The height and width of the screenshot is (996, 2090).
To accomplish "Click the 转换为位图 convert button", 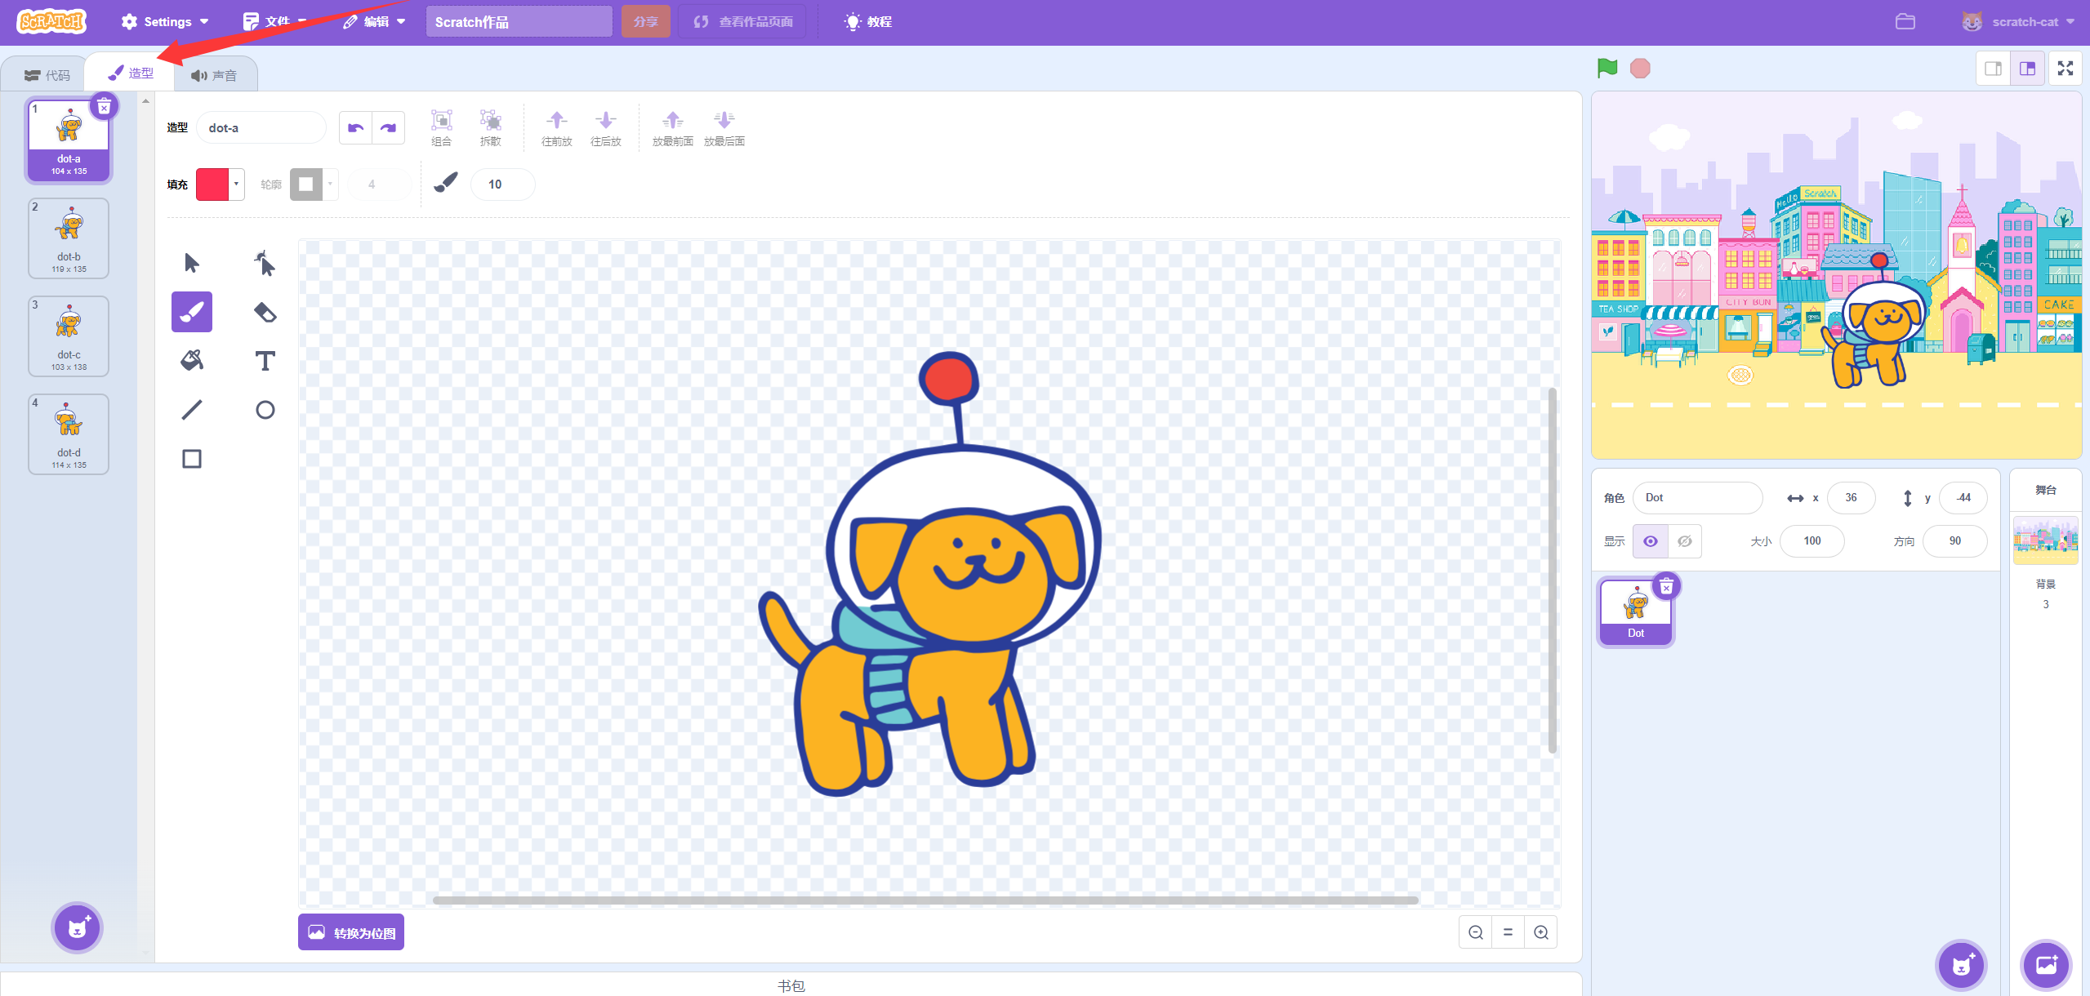I will 350,932.
